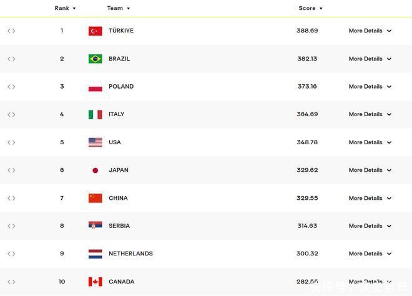
Task: Open the NETHERLANDS team name link
Action: coord(130,254)
